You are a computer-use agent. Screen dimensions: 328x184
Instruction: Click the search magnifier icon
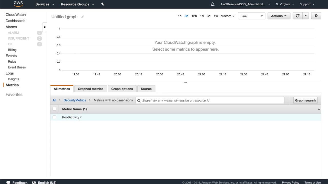(139, 100)
